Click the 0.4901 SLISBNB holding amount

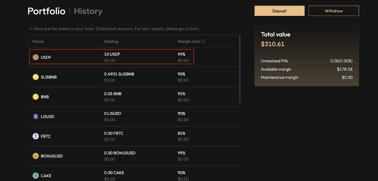pos(119,74)
